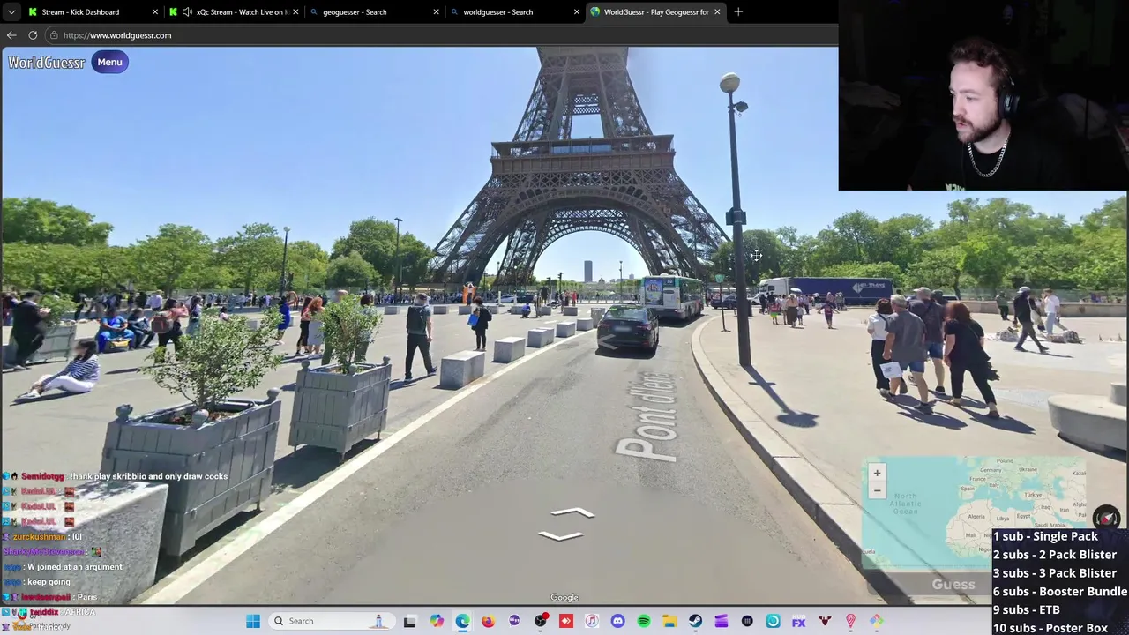This screenshot has width=1129, height=635.
Task: Focus the address bar showing worldguessr.com
Action: pos(441,35)
